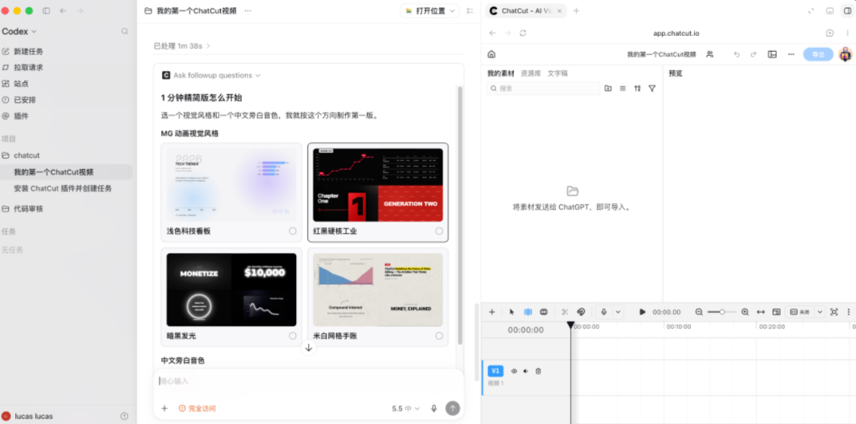Screen dimensions: 856x424
Task: Expand Codex workspace dropdown
Action: tap(19, 32)
